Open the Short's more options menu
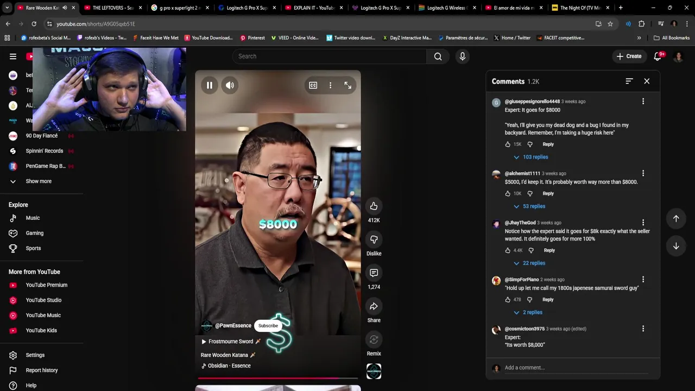Screen dimensions: 695x391 (330, 85)
